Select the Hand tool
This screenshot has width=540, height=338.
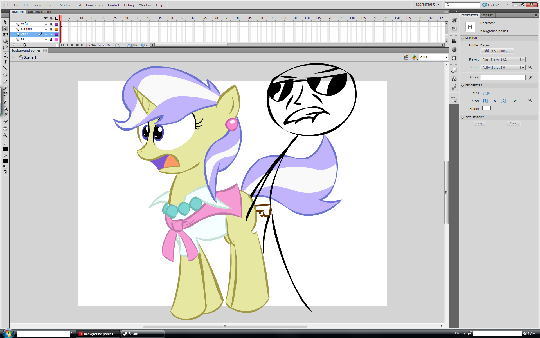(5, 129)
